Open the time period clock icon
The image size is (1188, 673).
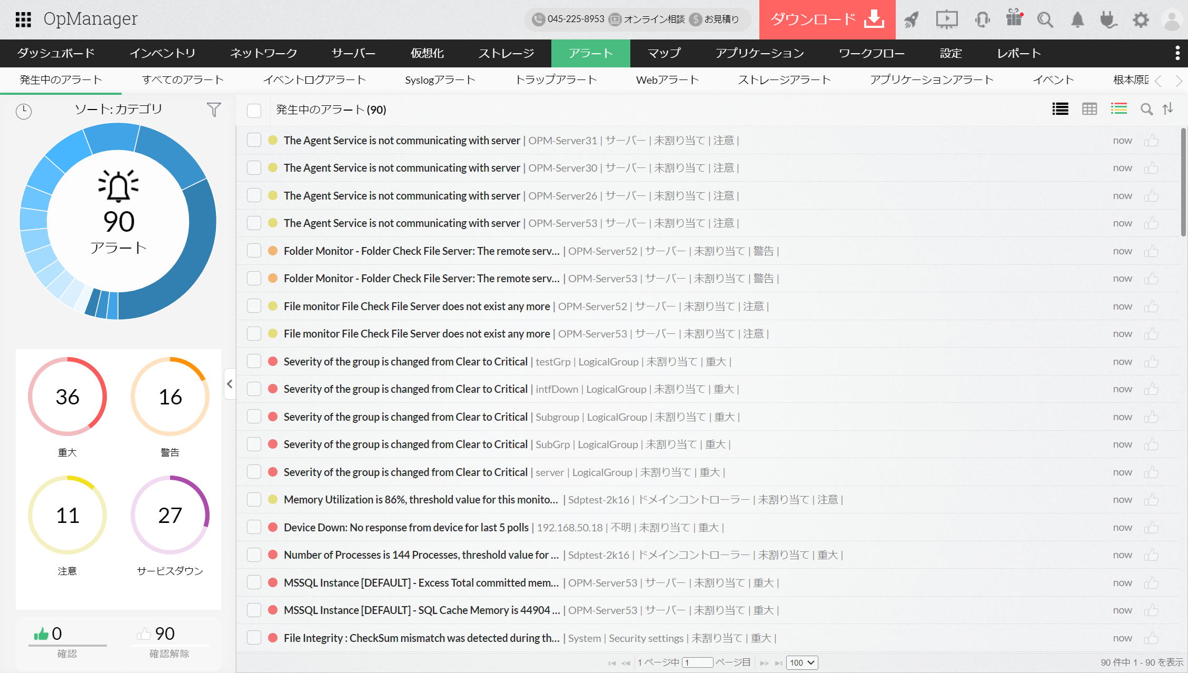(x=24, y=111)
